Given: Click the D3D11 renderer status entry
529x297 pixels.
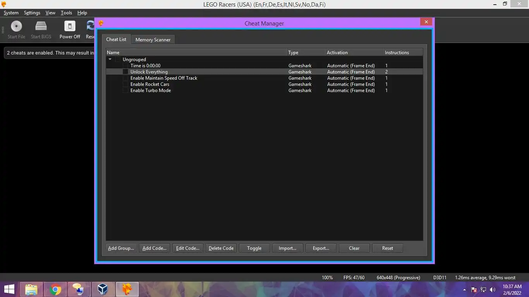Looking at the screenshot, I should click(x=440, y=278).
